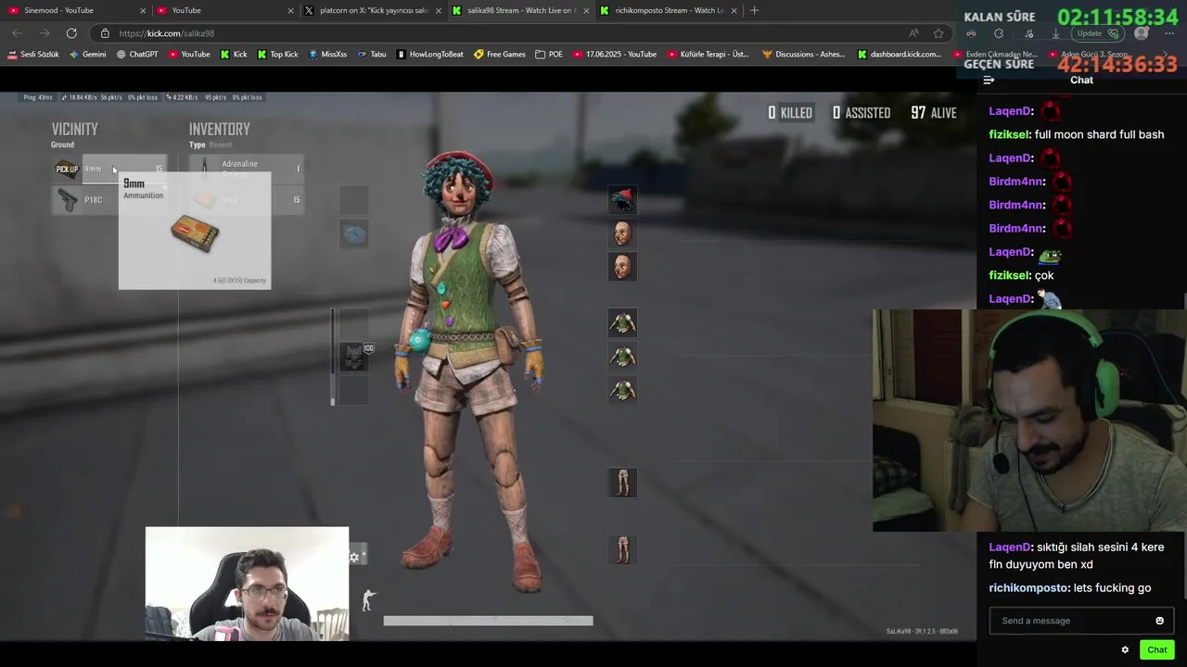Sort inventory by Type

tap(197, 145)
